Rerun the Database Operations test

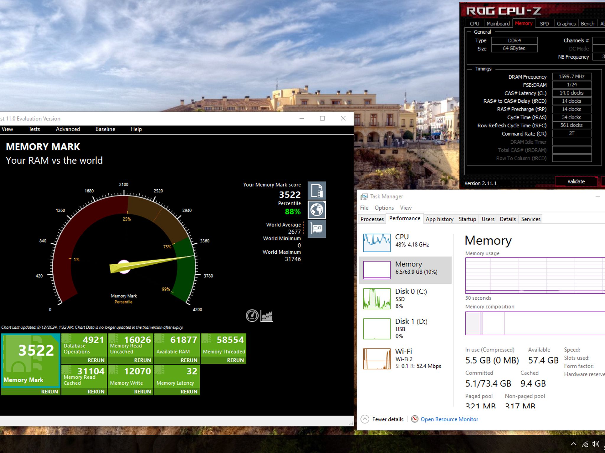tap(96, 360)
